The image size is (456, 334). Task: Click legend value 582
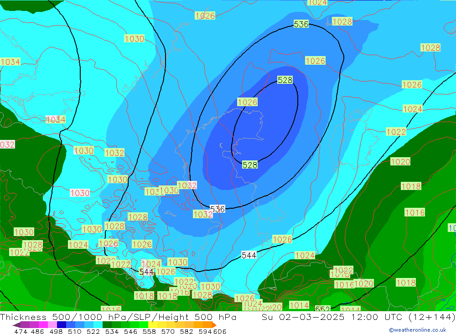tap(186, 331)
